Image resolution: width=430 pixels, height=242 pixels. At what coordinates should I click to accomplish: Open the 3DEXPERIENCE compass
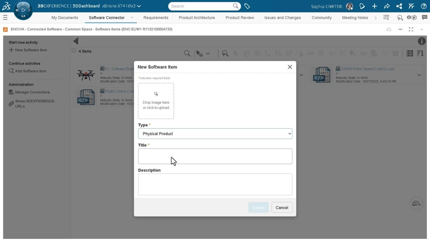[x=23, y=10]
